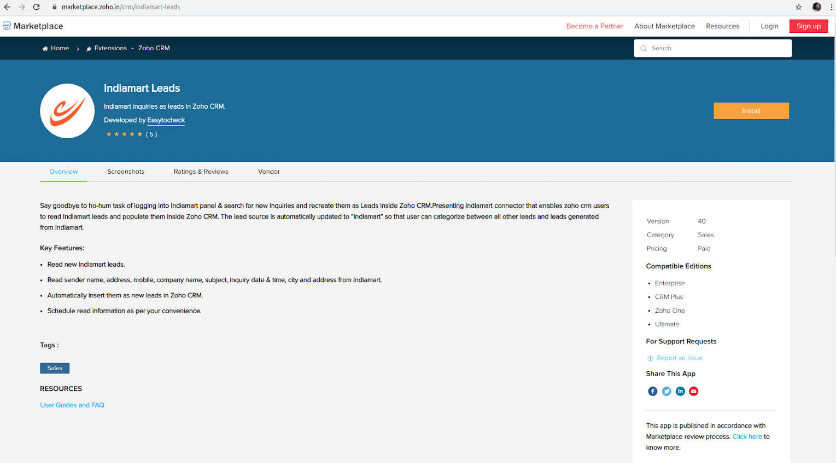The width and height of the screenshot is (836, 463).
Task: Click the Zoho One edition entry
Action: click(x=670, y=310)
